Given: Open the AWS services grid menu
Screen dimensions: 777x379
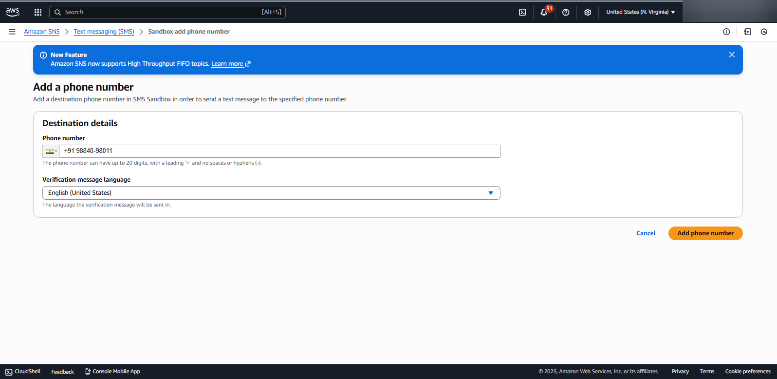Looking at the screenshot, I should click(x=38, y=12).
